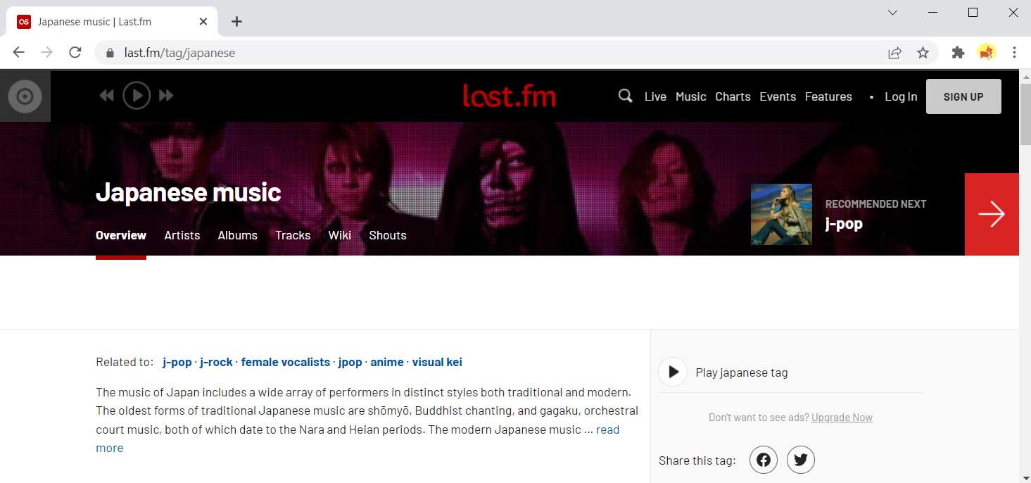Share this tag on Twitter
Screen dimensions: 1031x483
[800, 459]
